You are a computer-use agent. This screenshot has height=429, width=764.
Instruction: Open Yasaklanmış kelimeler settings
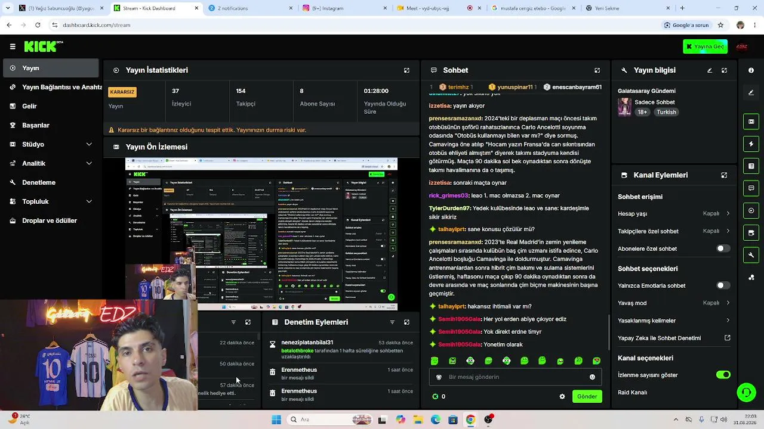674,321
